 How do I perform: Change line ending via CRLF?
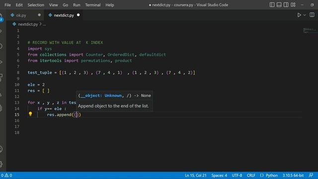click(251, 176)
